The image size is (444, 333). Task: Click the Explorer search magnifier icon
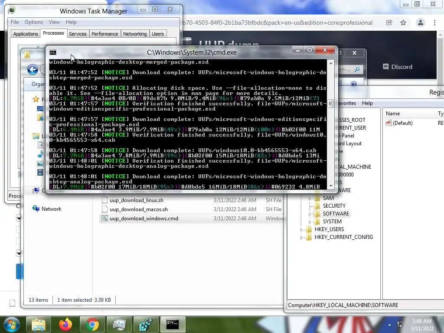(x=357, y=69)
